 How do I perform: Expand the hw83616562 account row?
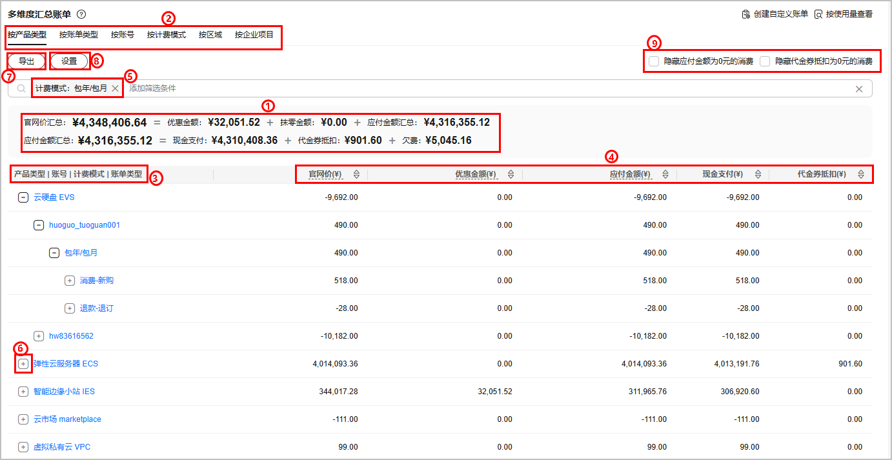click(39, 336)
